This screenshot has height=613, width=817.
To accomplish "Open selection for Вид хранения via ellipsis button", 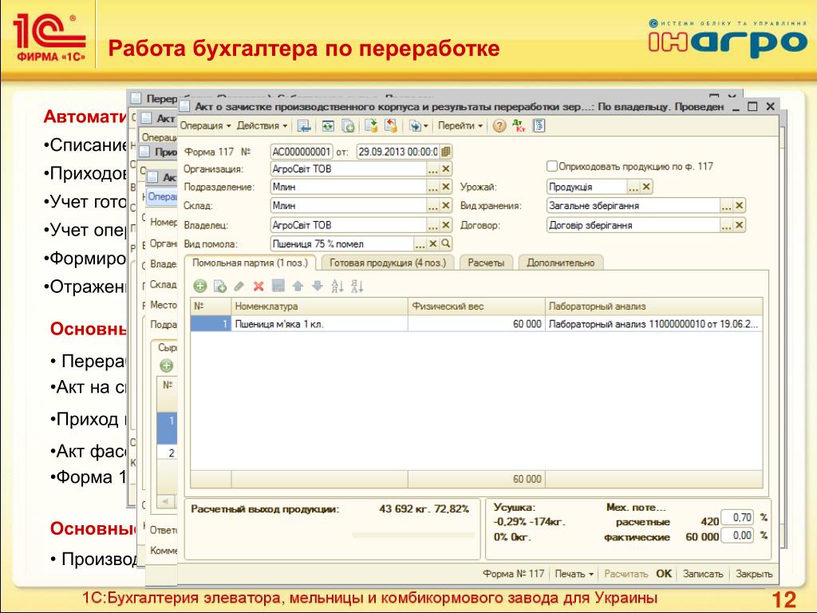I will point(726,205).
